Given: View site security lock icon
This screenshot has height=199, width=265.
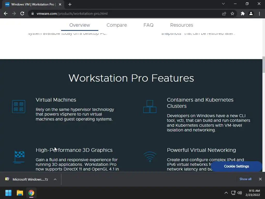Looking at the screenshot, I should tap(33, 13).
